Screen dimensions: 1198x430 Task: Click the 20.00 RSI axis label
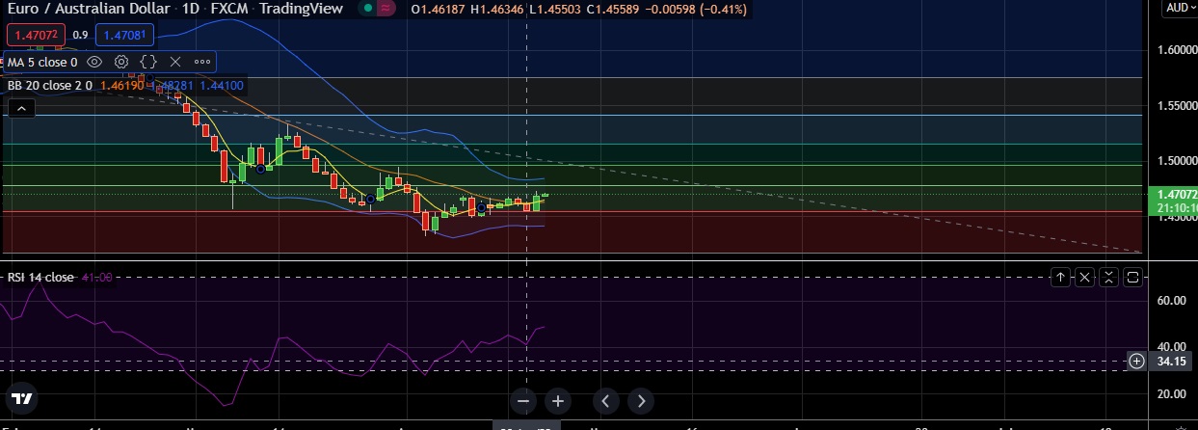(1170, 394)
